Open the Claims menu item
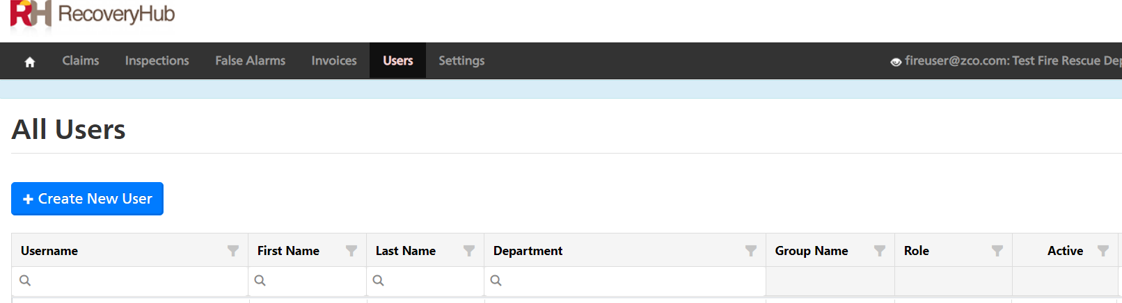The height and width of the screenshot is (303, 1122). [x=81, y=60]
